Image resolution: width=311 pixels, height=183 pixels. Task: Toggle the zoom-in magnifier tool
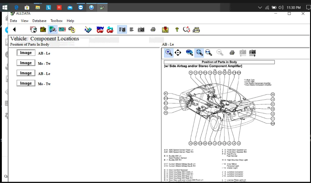169,53
